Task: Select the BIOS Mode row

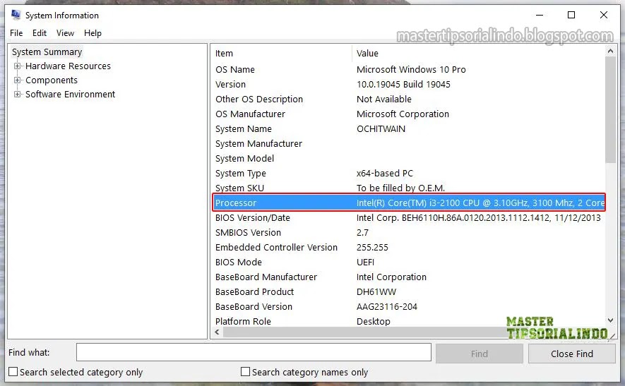Action: coord(408,262)
